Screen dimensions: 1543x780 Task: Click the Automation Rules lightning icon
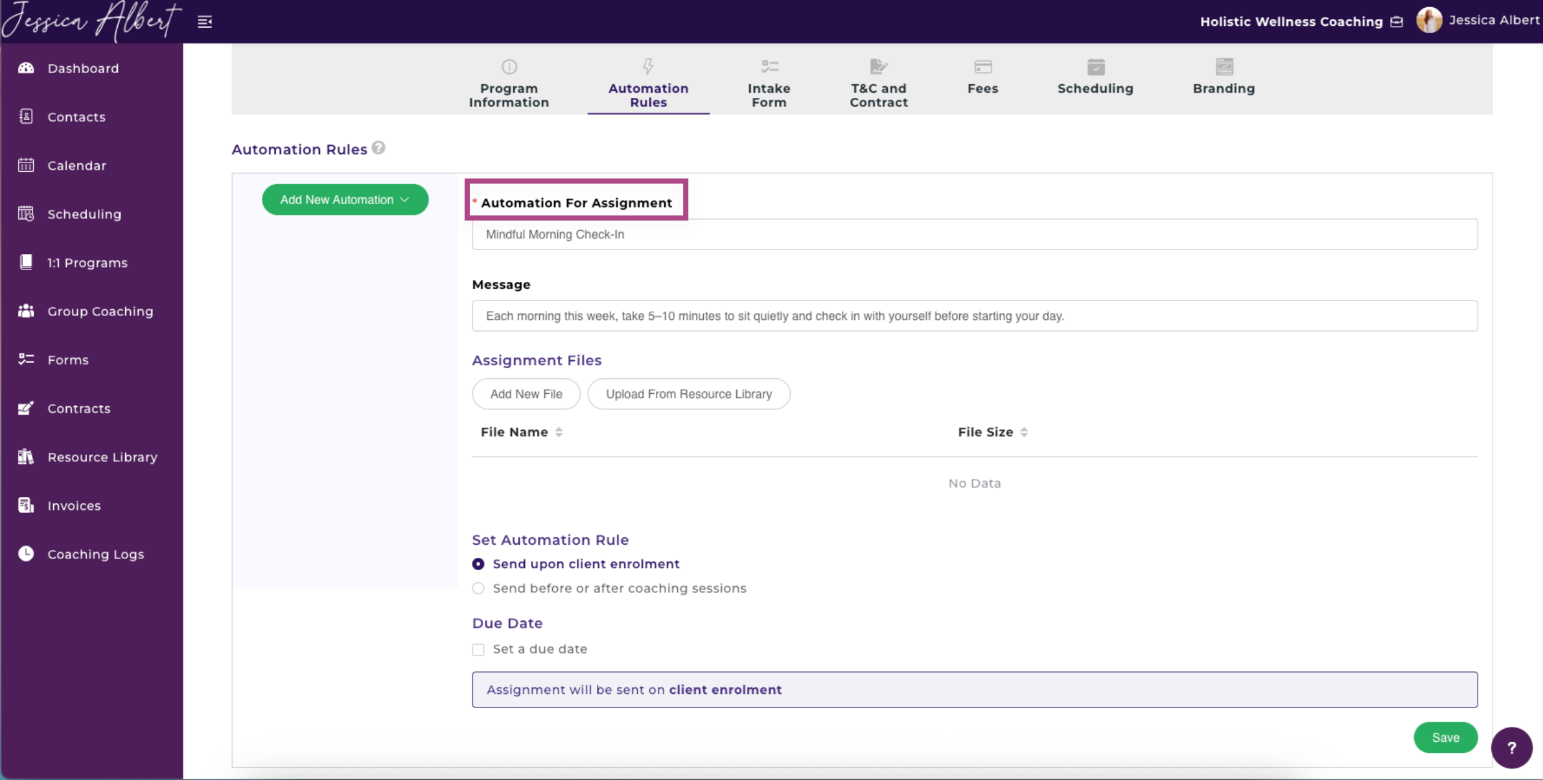(648, 66)
